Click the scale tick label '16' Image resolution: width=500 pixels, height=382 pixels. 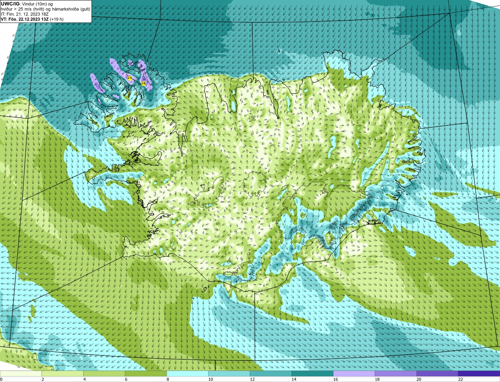[x=336, y=379]
